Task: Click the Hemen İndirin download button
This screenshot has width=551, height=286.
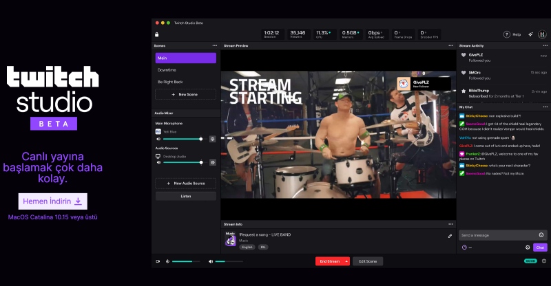Action: (x=53, y=201)
